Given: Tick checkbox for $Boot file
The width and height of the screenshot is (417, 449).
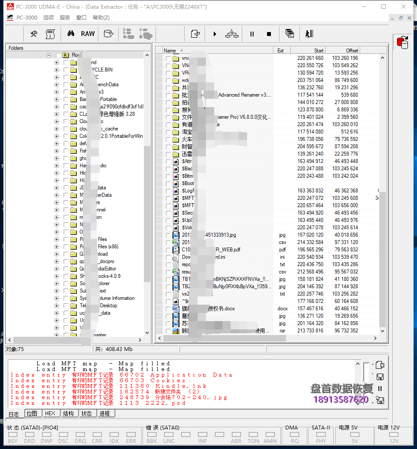Looking at the screenshot, I should pos(168,184).
